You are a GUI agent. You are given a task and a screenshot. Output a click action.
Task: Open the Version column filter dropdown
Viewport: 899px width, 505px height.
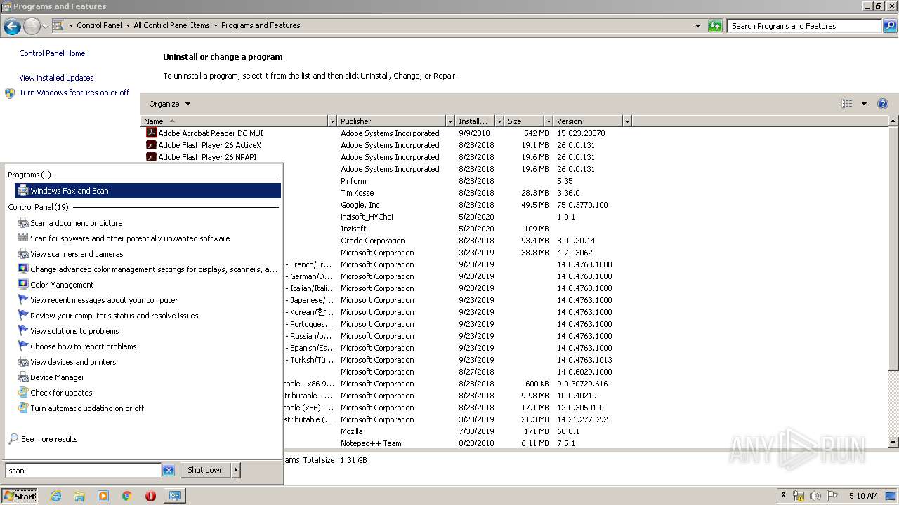[x=627, y=121]
